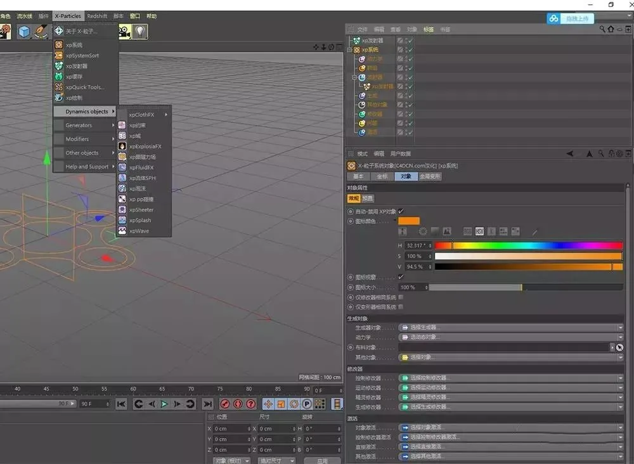The width and height of the screenshot is (634, 464).
Task: Select the top xp发射器 object
Action: point(372,41)
